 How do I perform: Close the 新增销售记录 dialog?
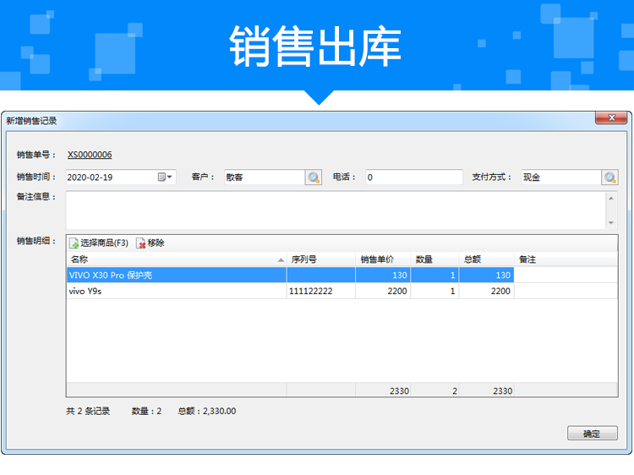[x=610, y=117]
